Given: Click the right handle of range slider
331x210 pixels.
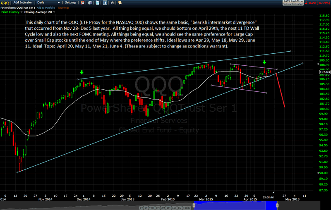Looking at the screenshot, I should click(277, 205).
